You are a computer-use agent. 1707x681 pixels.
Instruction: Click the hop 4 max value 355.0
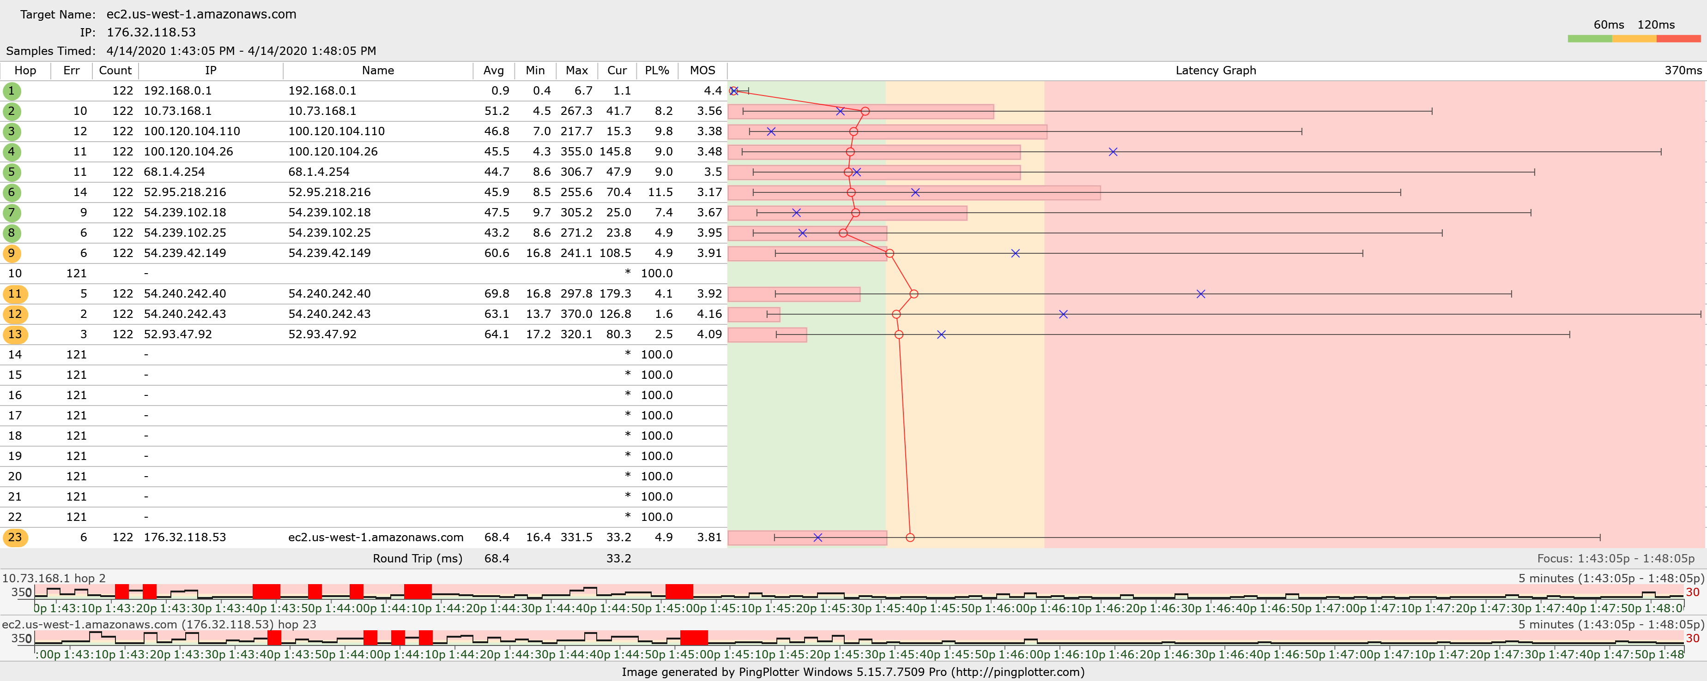tap(576, 151)
